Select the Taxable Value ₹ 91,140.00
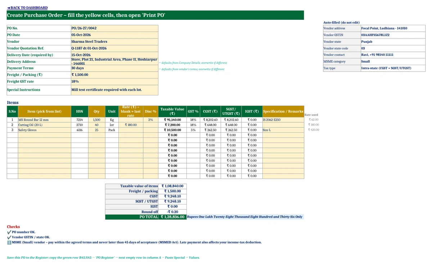This screenshot has width=432, height=266. point(172,120)
